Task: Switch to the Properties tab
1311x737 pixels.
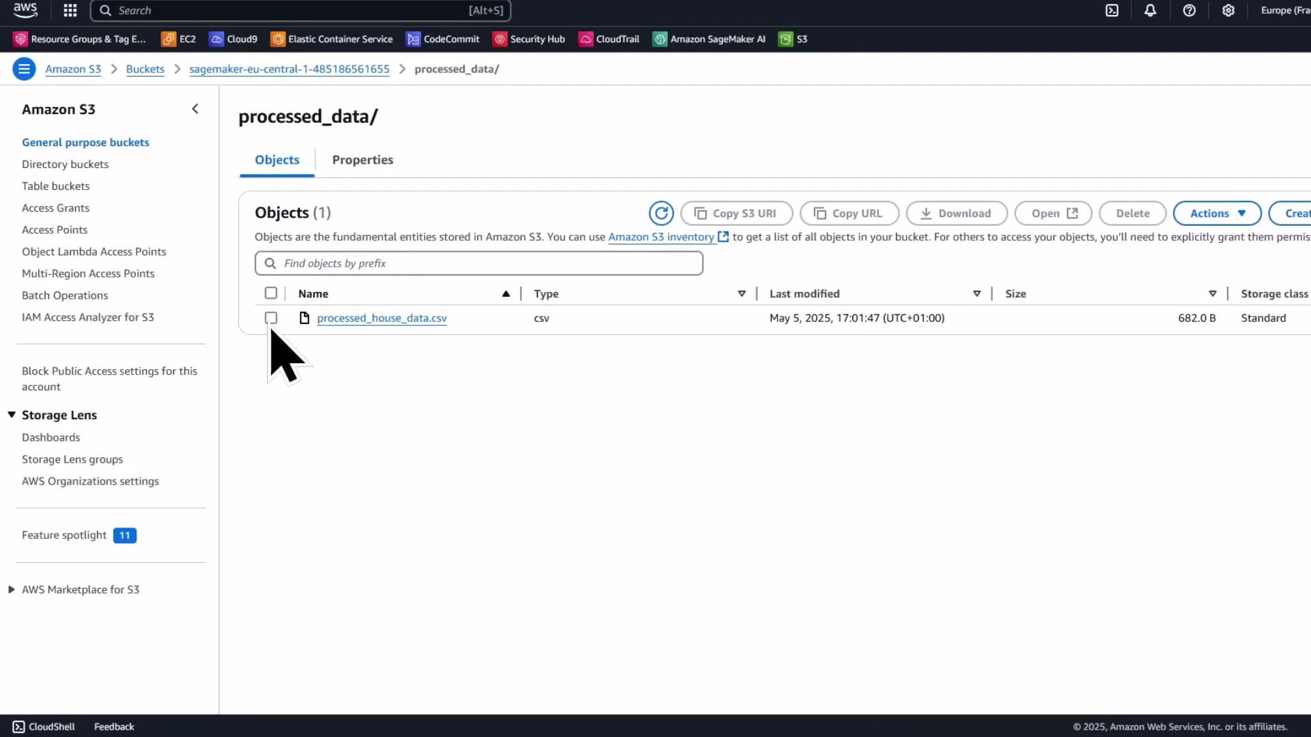Action: click(363, 160)
